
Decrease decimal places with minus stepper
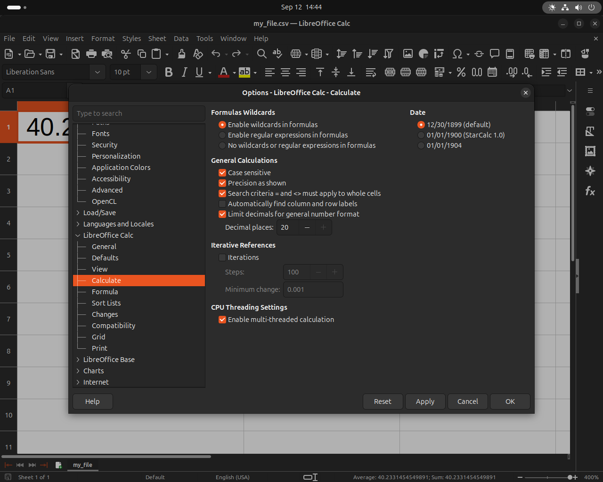click(307, 227)
